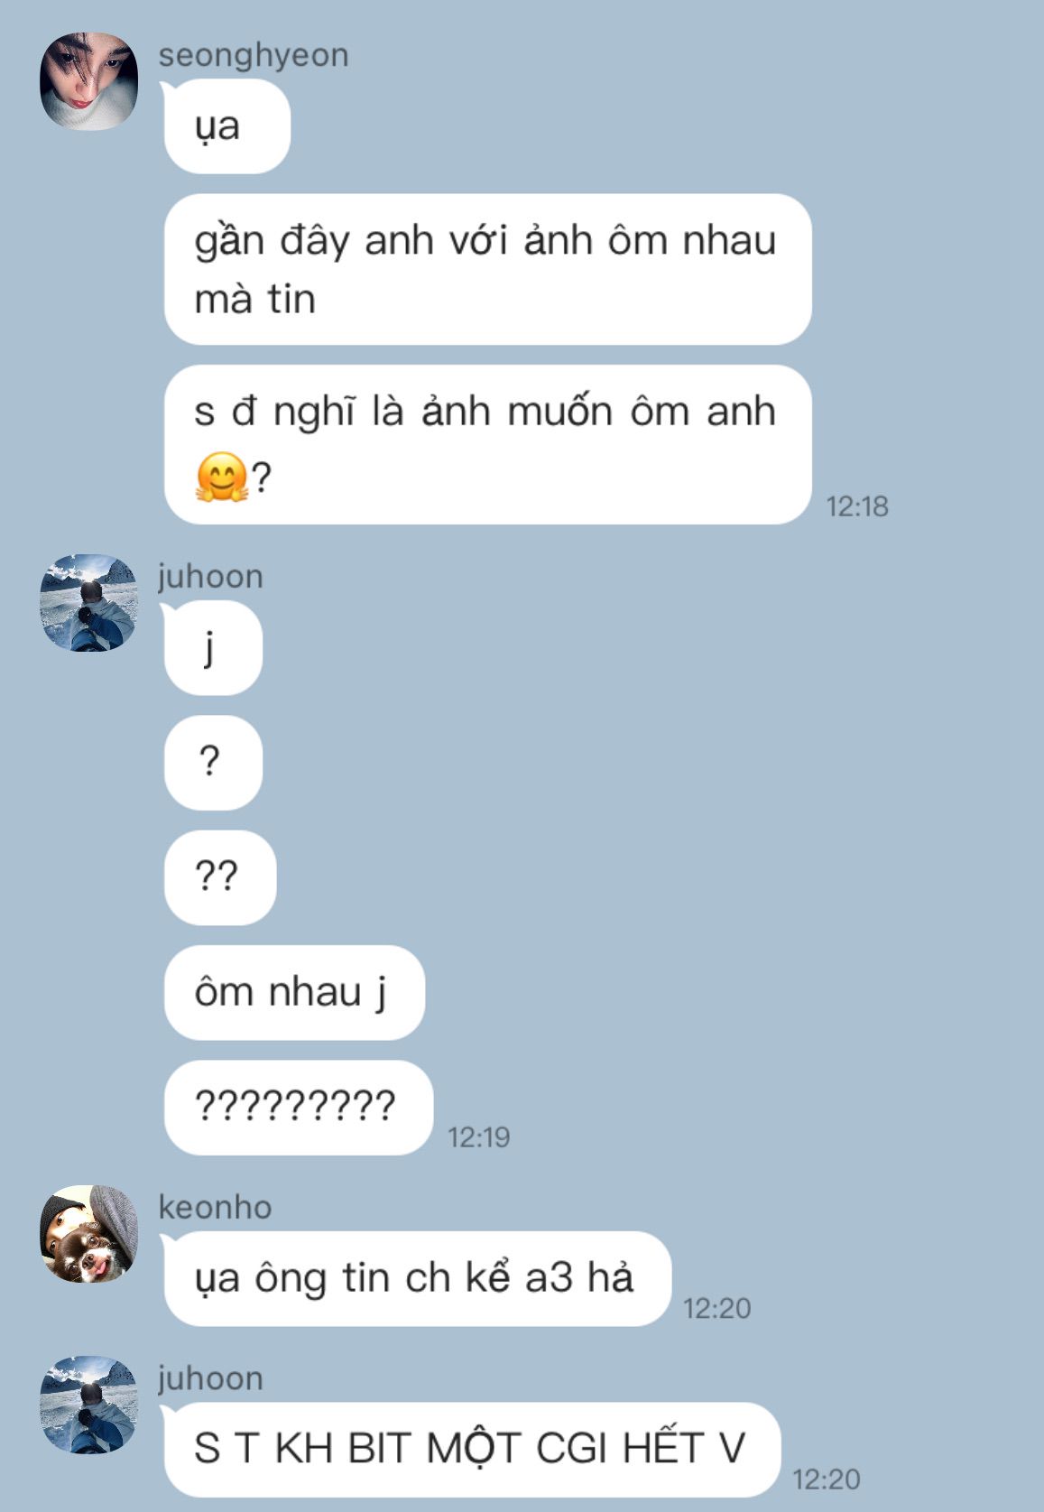This screenshot has height=1512, width=1044.
Task: Tap juhoon's avatar beside the caps message
Action: [88, 1405]
